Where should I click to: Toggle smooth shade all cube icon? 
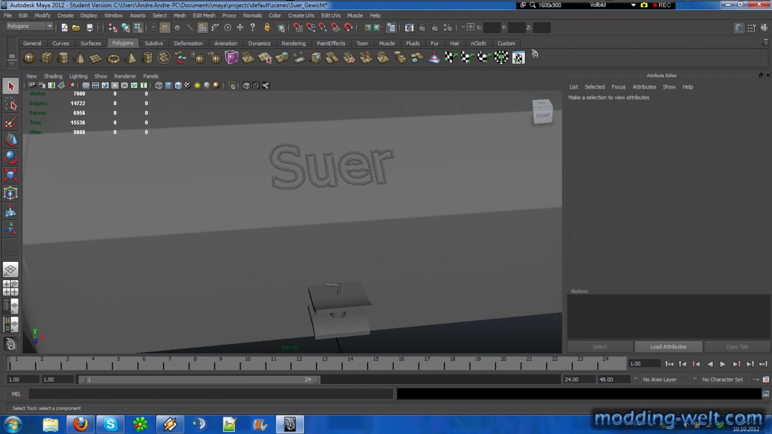click(x=168, y=85)
